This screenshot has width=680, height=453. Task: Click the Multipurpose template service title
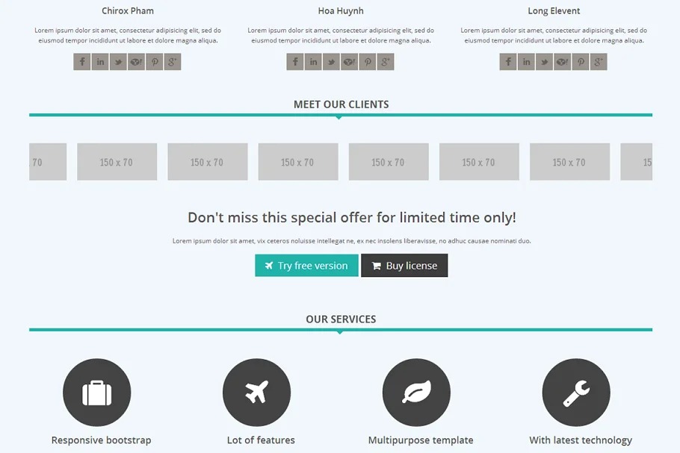pyautogui.click(x=421, y=440)
